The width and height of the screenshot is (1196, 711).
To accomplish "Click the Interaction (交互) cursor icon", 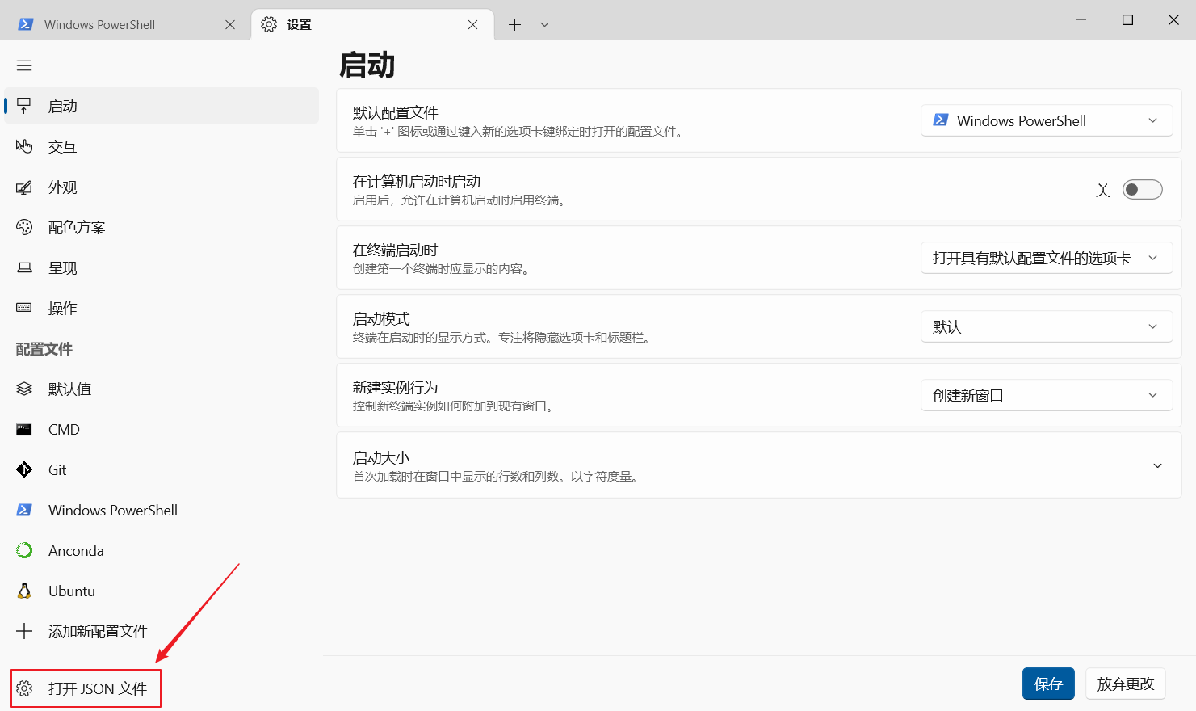I will [24, 146].
